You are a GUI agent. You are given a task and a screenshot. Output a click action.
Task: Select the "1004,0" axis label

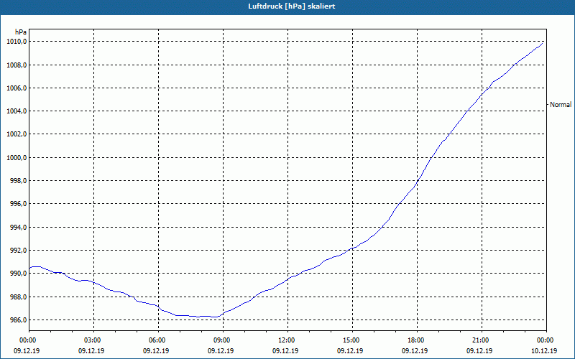tap(17, 111)
